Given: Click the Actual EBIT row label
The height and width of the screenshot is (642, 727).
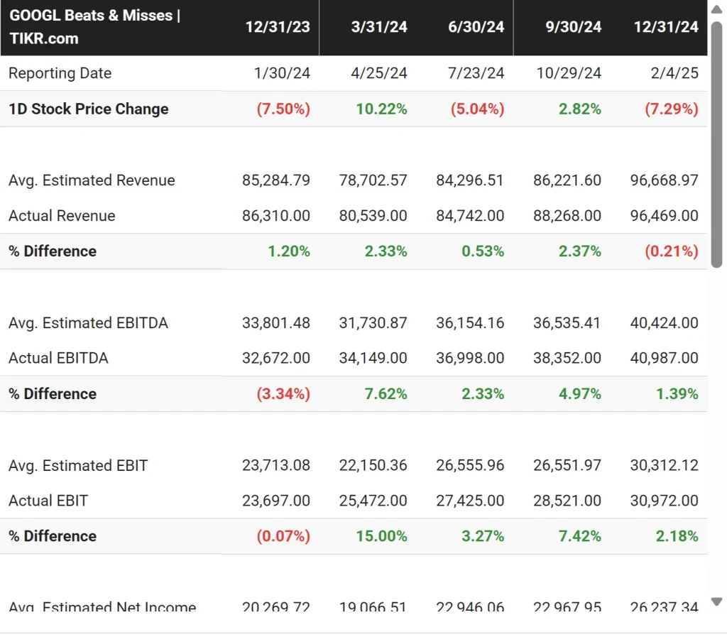Looking at the screenshot, I should tap(48, 501).
